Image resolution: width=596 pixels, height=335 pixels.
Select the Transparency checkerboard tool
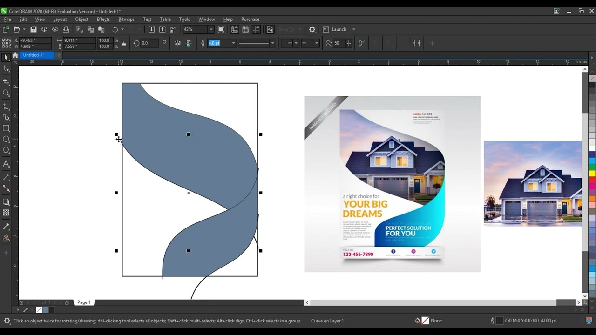click(6, 213)
